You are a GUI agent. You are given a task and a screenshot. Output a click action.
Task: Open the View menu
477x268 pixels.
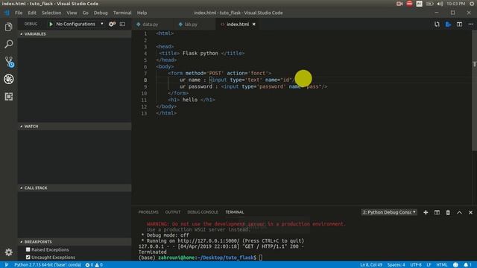[x=72, y=13]
